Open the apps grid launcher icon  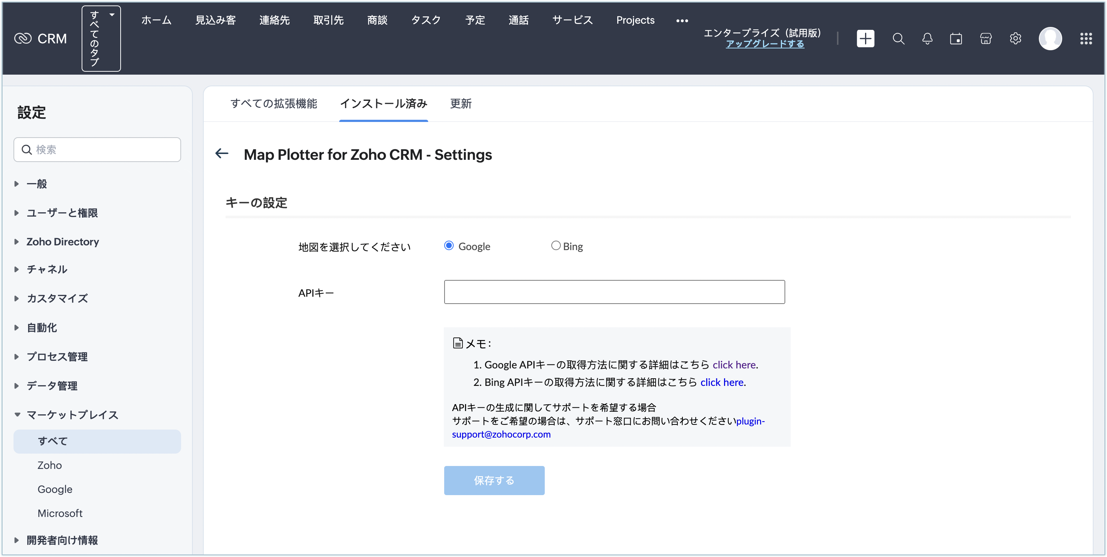click(x=1086, y=39)
